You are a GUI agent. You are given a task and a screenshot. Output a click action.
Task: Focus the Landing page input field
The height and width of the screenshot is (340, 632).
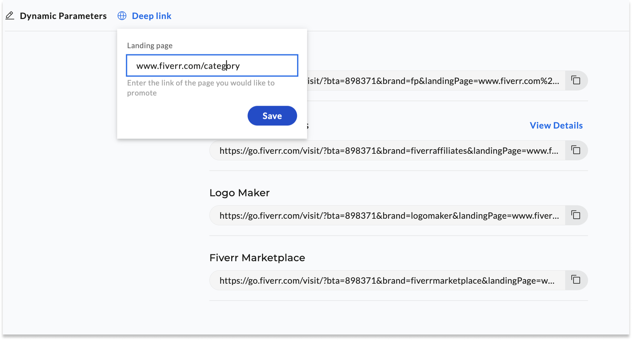[212, 66]
